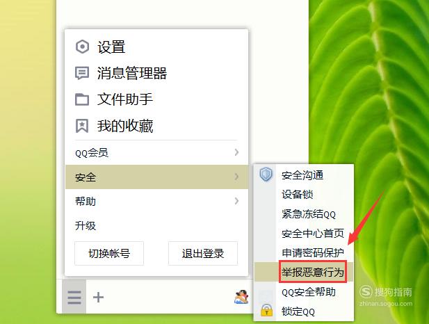Click the 切换帐号 button

[109, 253]
